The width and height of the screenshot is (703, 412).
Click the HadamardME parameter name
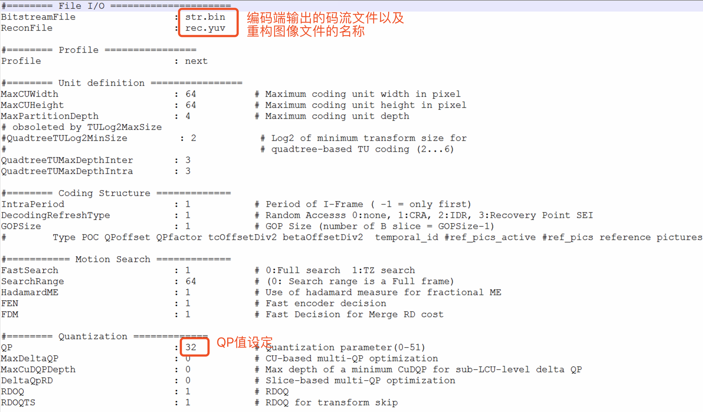29,292
